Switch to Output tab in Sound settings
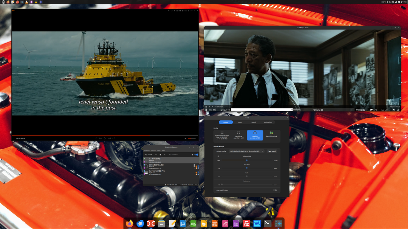The height and width of the screenshot is (229, 408). pos(226,122)
